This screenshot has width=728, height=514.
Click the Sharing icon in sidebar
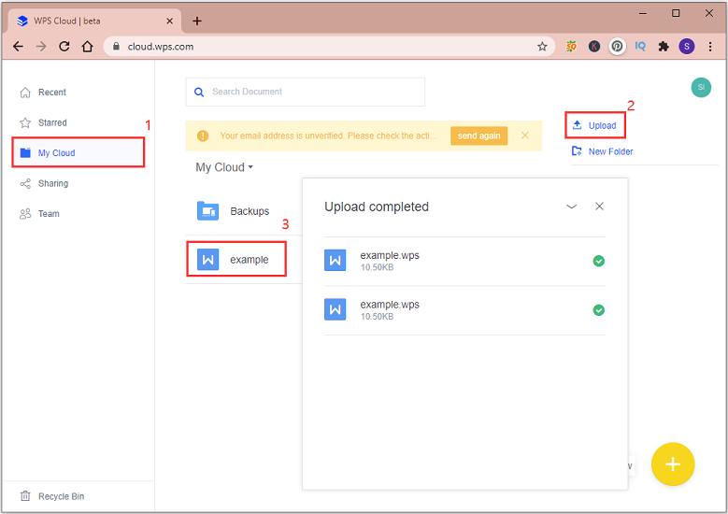pos(25,183)
